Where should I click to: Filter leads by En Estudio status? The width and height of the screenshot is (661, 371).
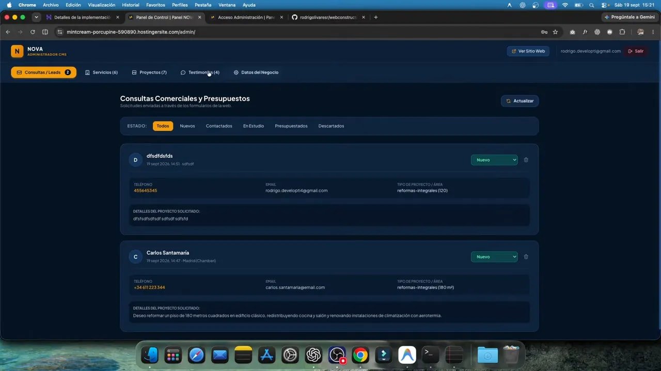254,126
